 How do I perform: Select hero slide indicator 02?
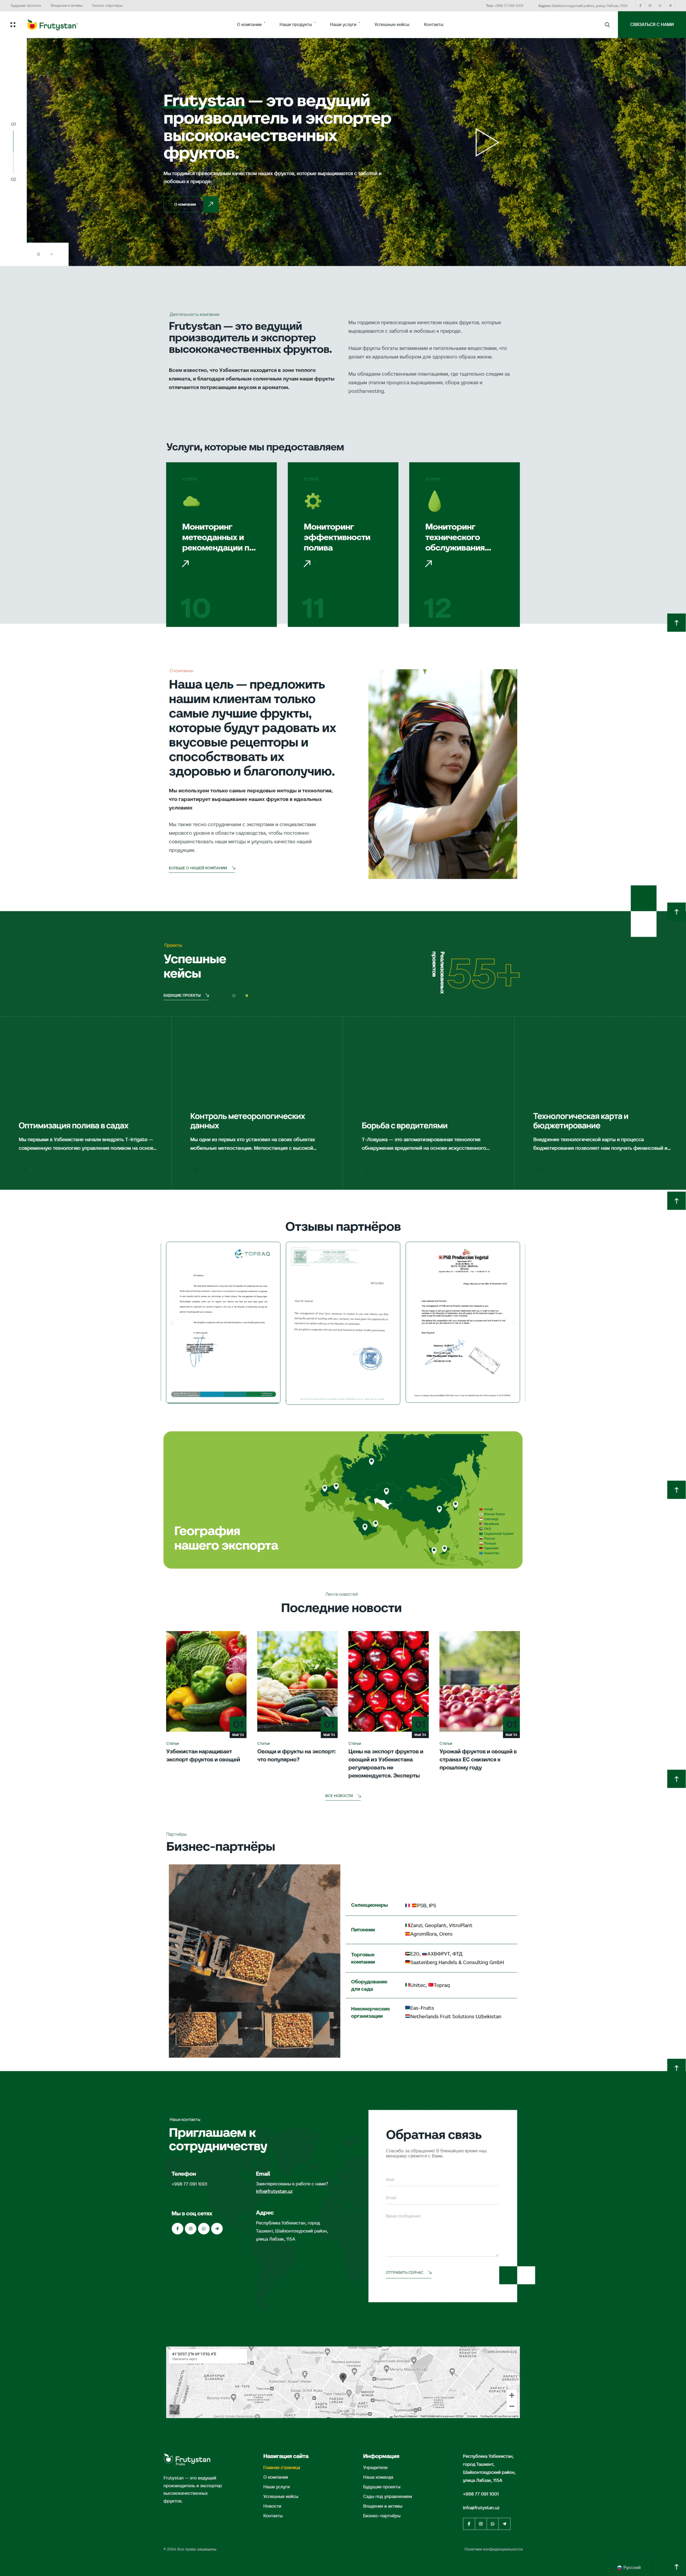pyautogui.click(x=13, y=179)
